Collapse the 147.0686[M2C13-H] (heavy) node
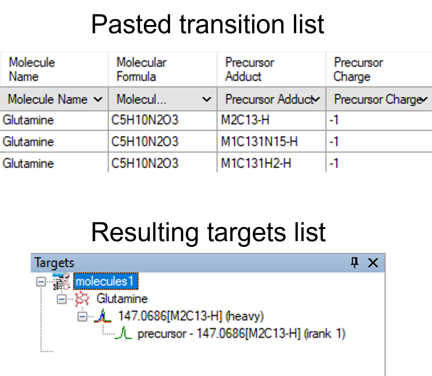The height and width of the screenshot is (376, 432). click(82, 316)
